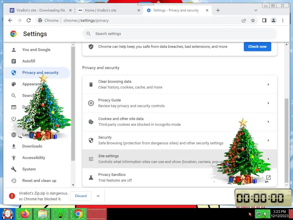
Task: Click the Autofill clipboard icon
Action: click(x=14, y=61)
